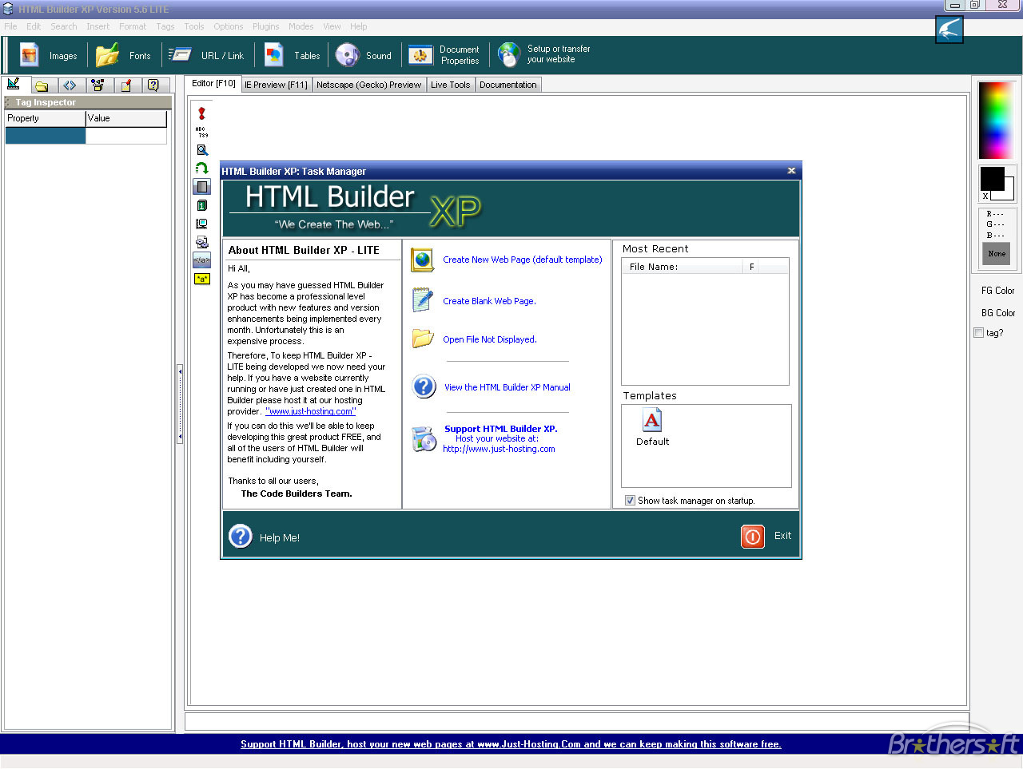
Task: Open the Help menu
Action: pos(359,26)
